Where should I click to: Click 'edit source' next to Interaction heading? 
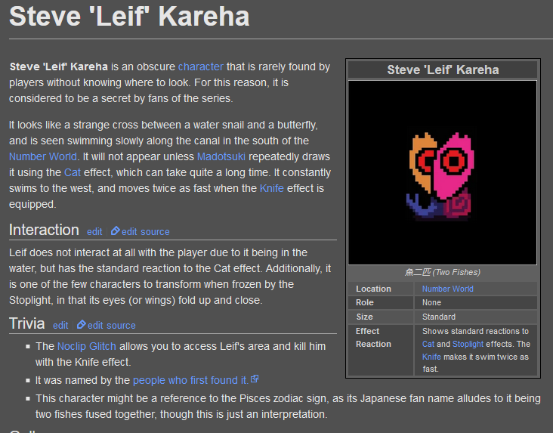[x=145, y=231]
